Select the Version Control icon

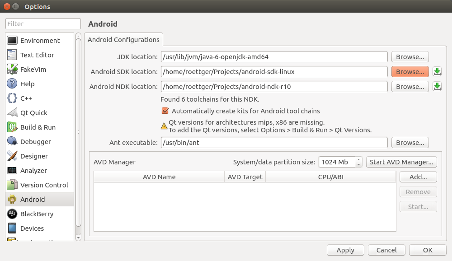[12, 185]
